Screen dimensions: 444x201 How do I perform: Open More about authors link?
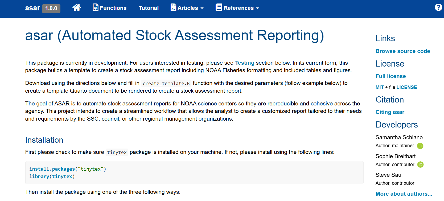tap(404, 194)
